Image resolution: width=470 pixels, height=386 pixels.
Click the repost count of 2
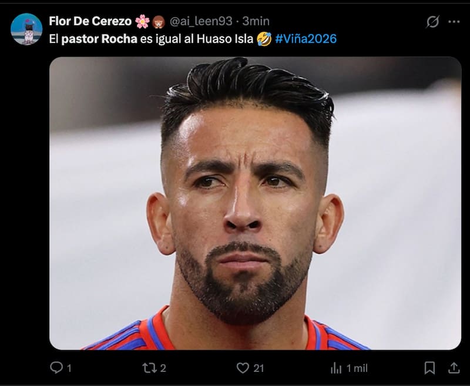[163, 368]
